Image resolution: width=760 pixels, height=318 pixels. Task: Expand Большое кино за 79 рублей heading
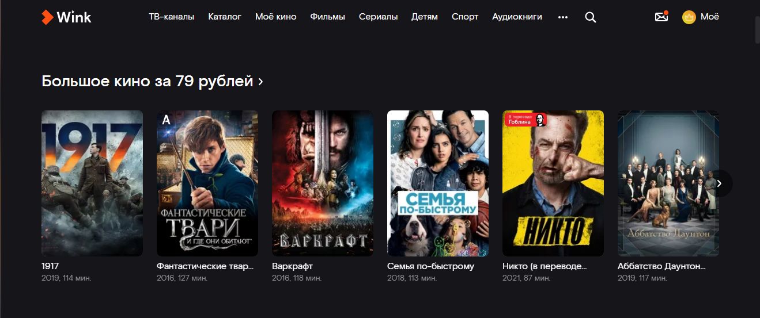click(152, 81)
